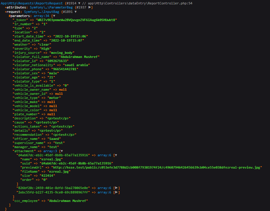This screenshot has height=211, width=270.
Task: Click the officer_name value "Saaed"
Action: [54, 139]
